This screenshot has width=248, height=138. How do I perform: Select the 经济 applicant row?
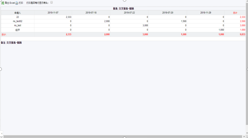18,30
